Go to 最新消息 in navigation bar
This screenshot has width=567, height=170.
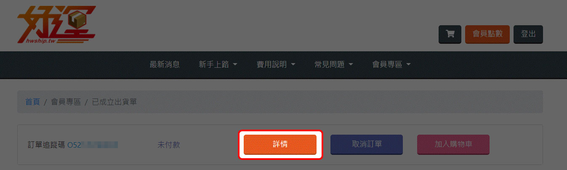[165, 64]
